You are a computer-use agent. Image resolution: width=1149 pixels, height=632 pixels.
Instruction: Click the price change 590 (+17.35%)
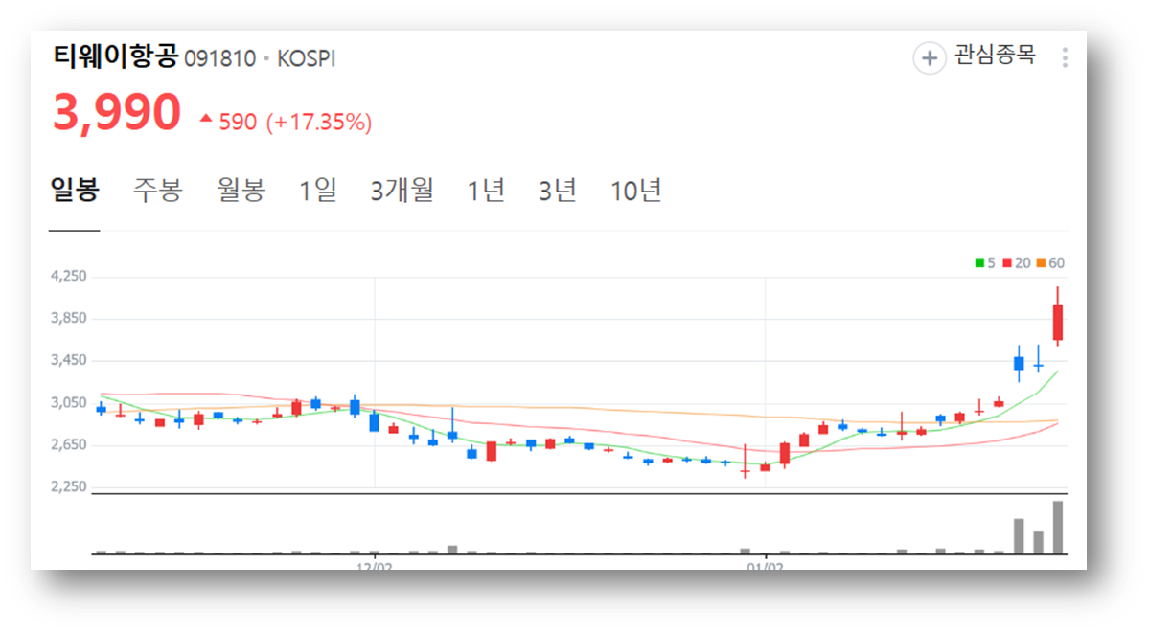[x=287, y=122]
